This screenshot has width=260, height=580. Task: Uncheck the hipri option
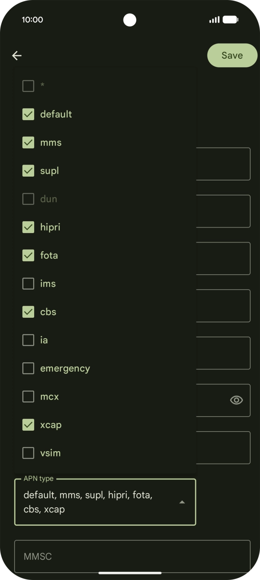(x=28, y=227)
